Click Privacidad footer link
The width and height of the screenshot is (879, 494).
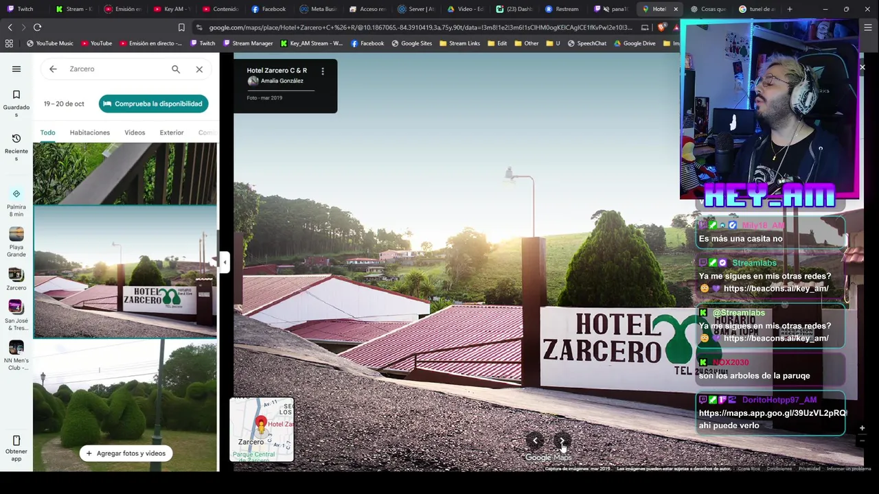point(809,469)
